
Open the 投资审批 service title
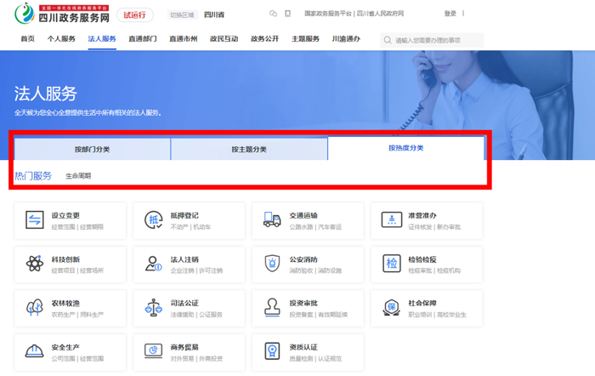[x=303, y=303]
